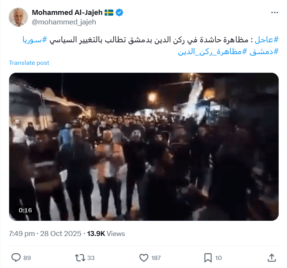Open the three-dot more options menu
Image resolution: width=287 pixels, height=268 pixels.
[274, 13]
